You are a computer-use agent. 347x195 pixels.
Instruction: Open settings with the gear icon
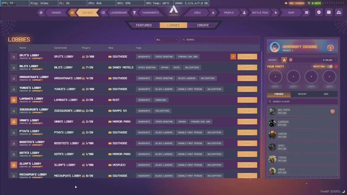click(319, 12)
